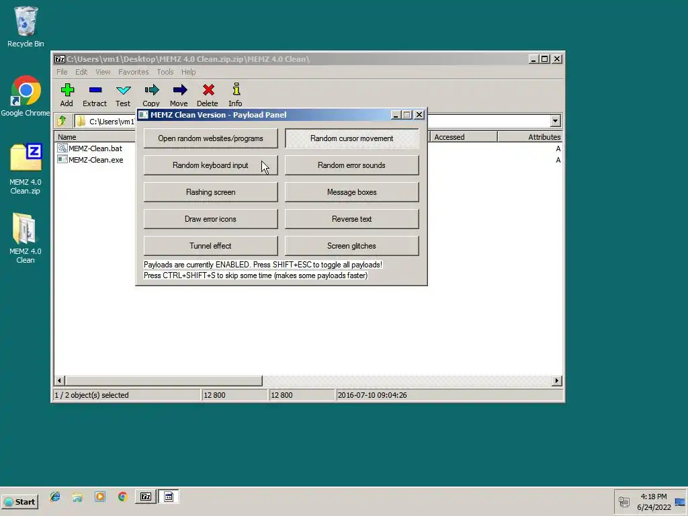The width and height of the screenshot is (688, 516).
Task: Click the Extract toolbar icon in 7-Zip
Action: click(95, 91)
